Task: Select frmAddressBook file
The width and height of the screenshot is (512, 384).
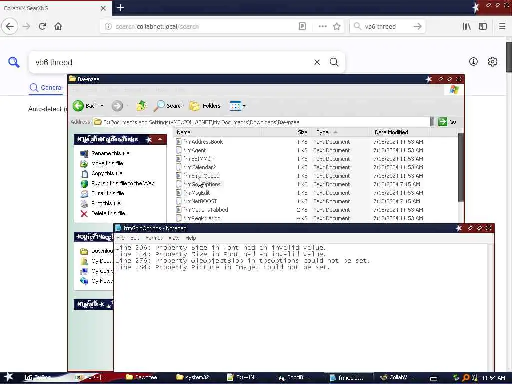Action: click(203, 142)
